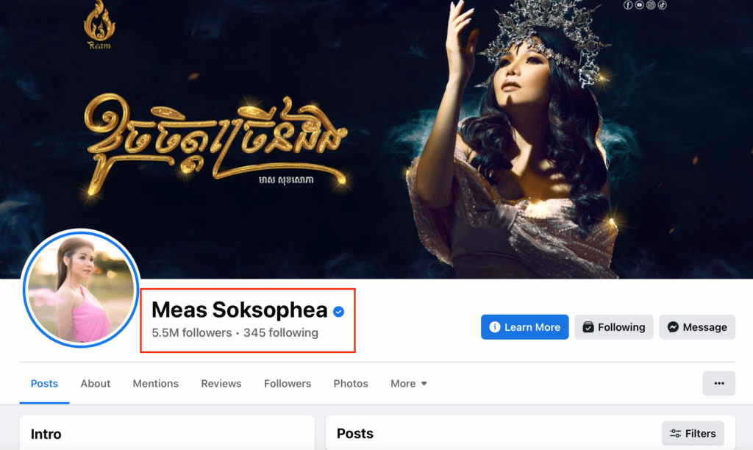Screen dimensions: 753x450
Task: Open the posts Filters button
Action: tap(693, 434)
